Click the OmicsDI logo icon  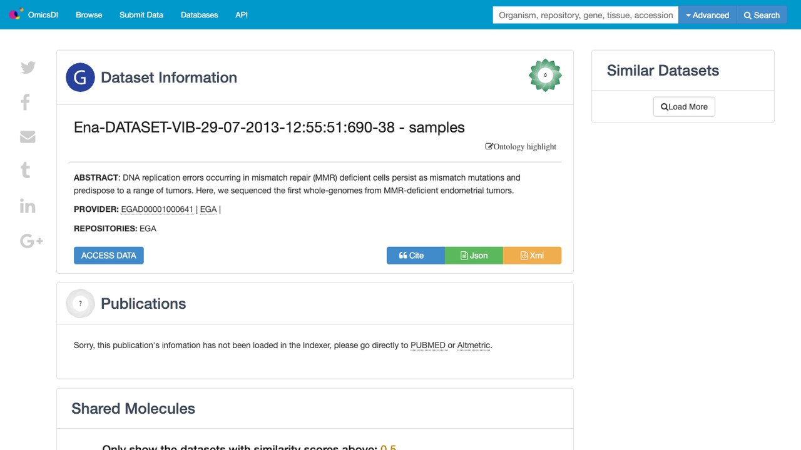click(16, 14)
